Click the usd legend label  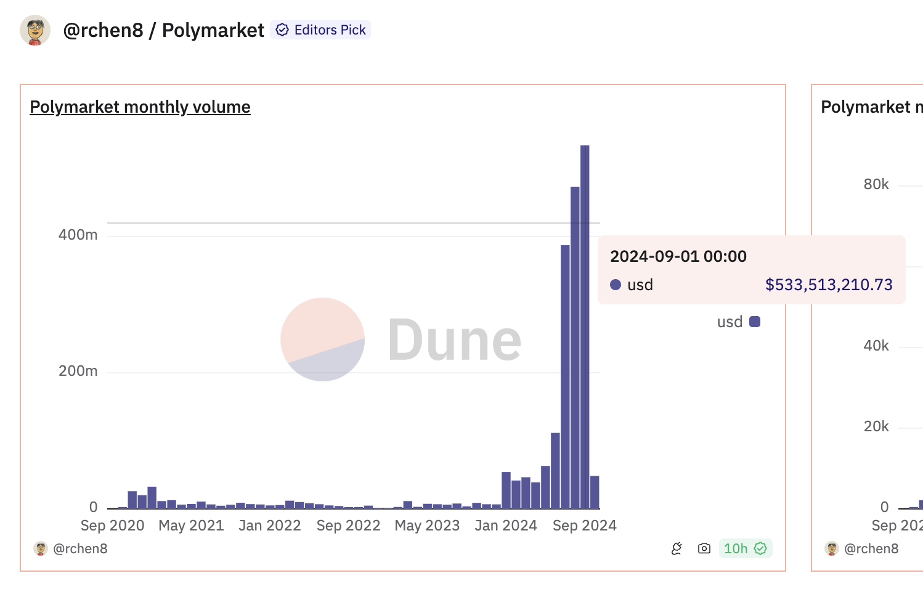[x=730, y=322]
